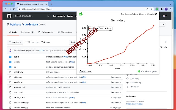This screenshot has width=176, height=110.
Task: Click 158 forks link
Action: [x=133, y=87]
